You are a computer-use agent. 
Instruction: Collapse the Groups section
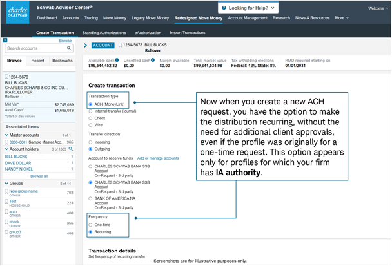coord(6,184)
